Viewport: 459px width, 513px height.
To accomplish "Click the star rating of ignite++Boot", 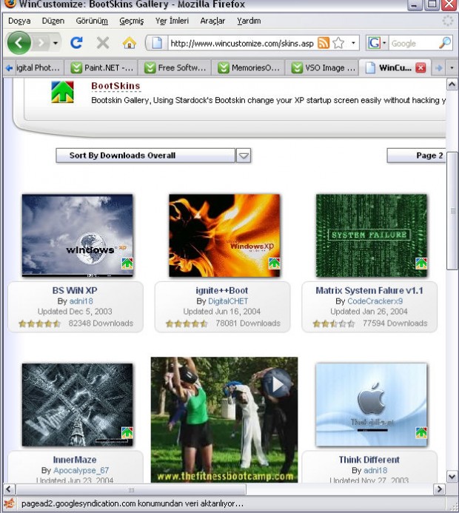I will click(x=187, y=323).
